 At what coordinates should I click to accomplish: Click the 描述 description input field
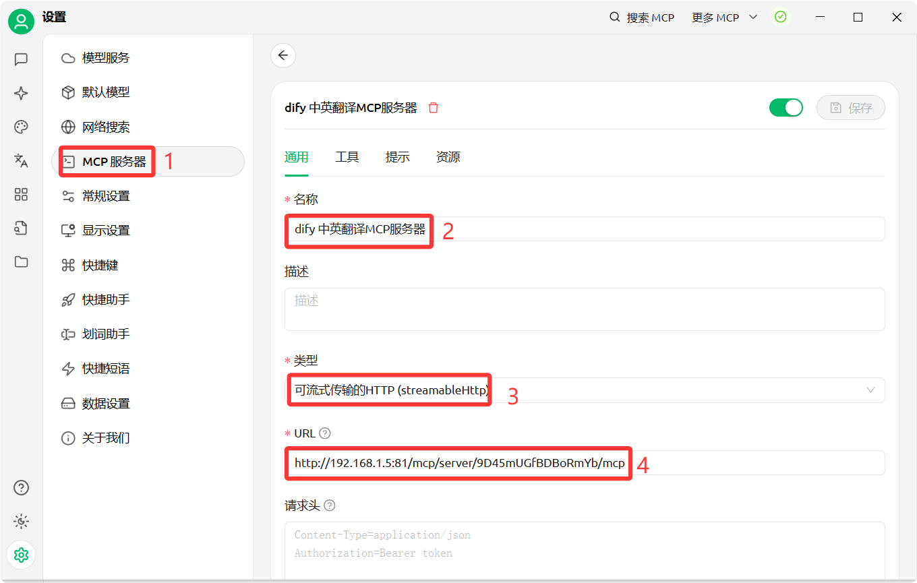coord(585,309)
